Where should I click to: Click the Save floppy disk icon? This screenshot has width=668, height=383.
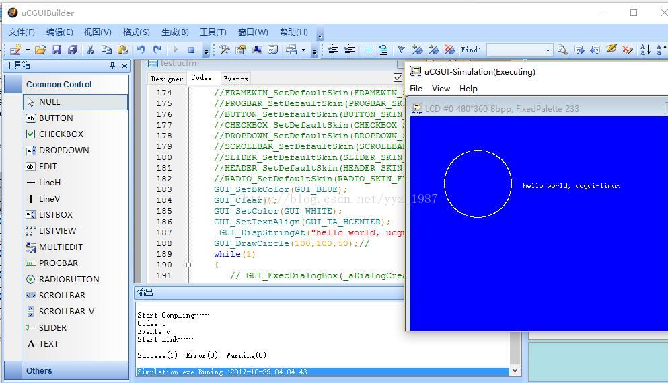(57, 50)
